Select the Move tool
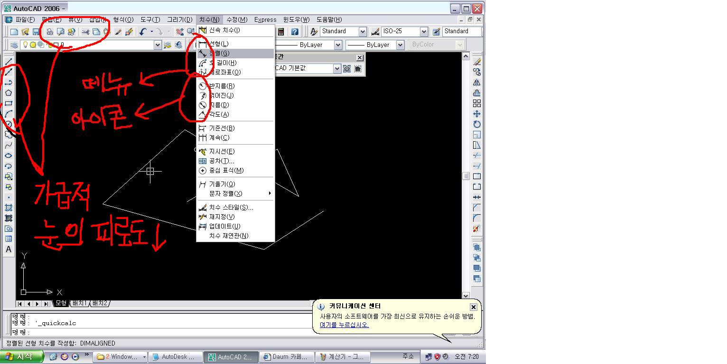Viewport: 727px width, 364px height. click(x=477, y=114)
